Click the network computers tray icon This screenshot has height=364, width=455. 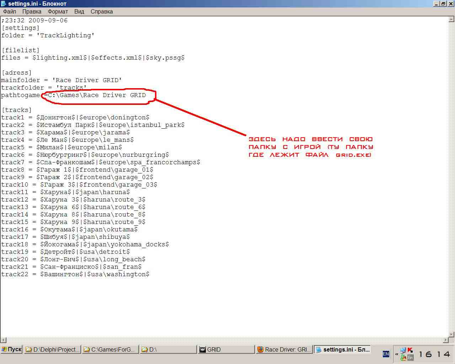[x=403, y=350]
